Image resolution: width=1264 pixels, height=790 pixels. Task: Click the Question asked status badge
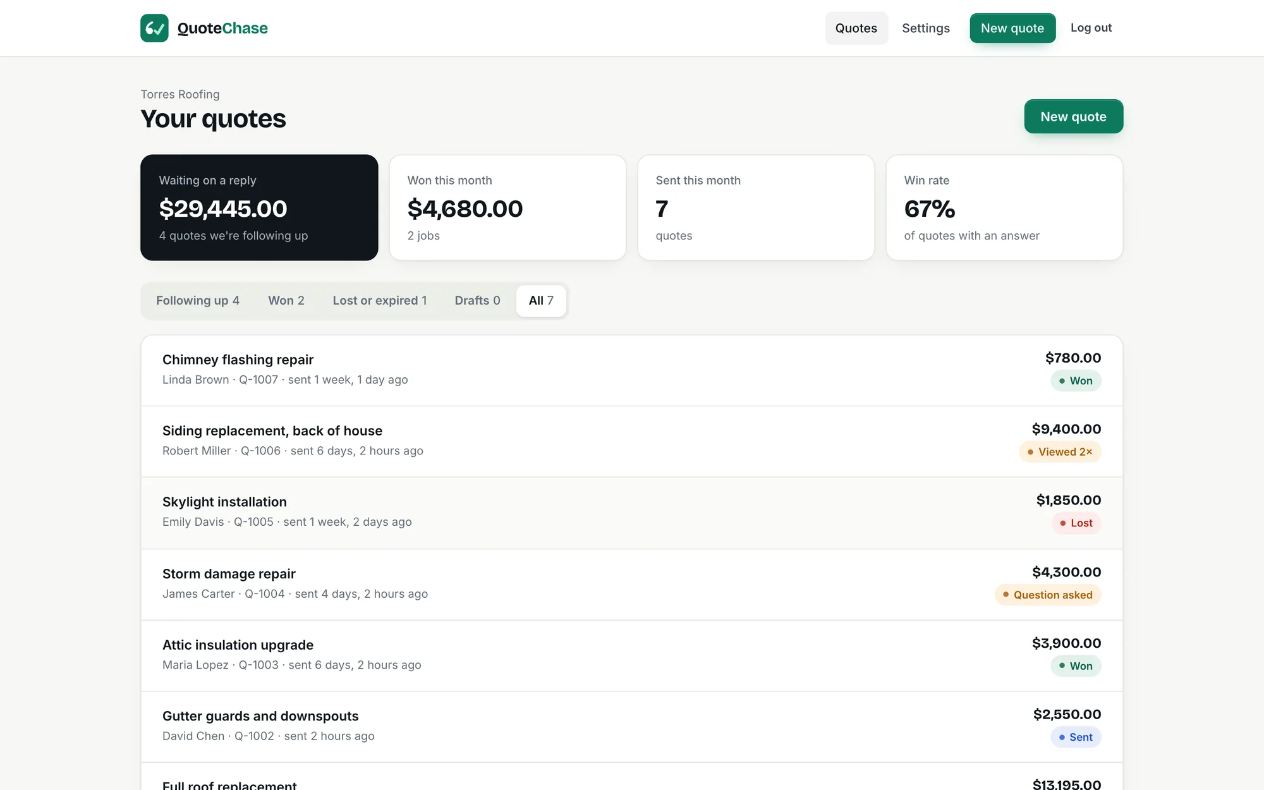[1048, 595]
